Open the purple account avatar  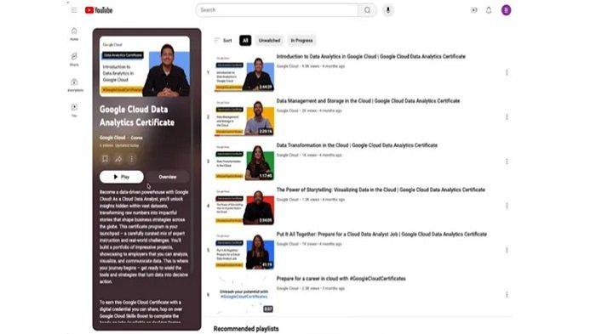506,10
